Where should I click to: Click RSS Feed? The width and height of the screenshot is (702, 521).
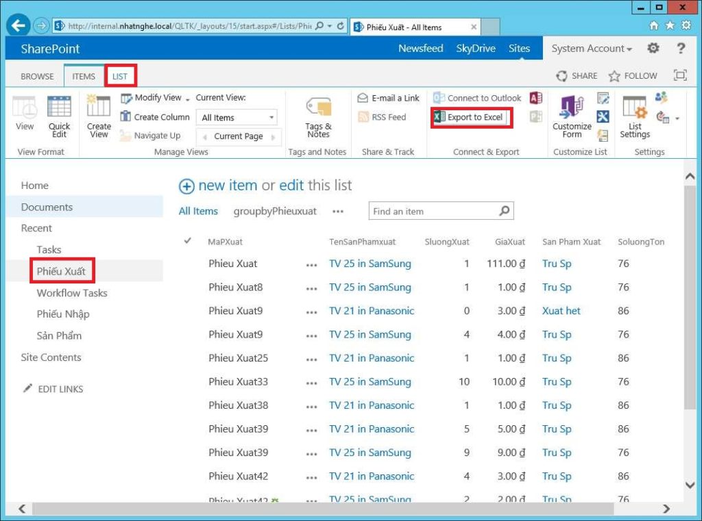[x=382, y=117]
